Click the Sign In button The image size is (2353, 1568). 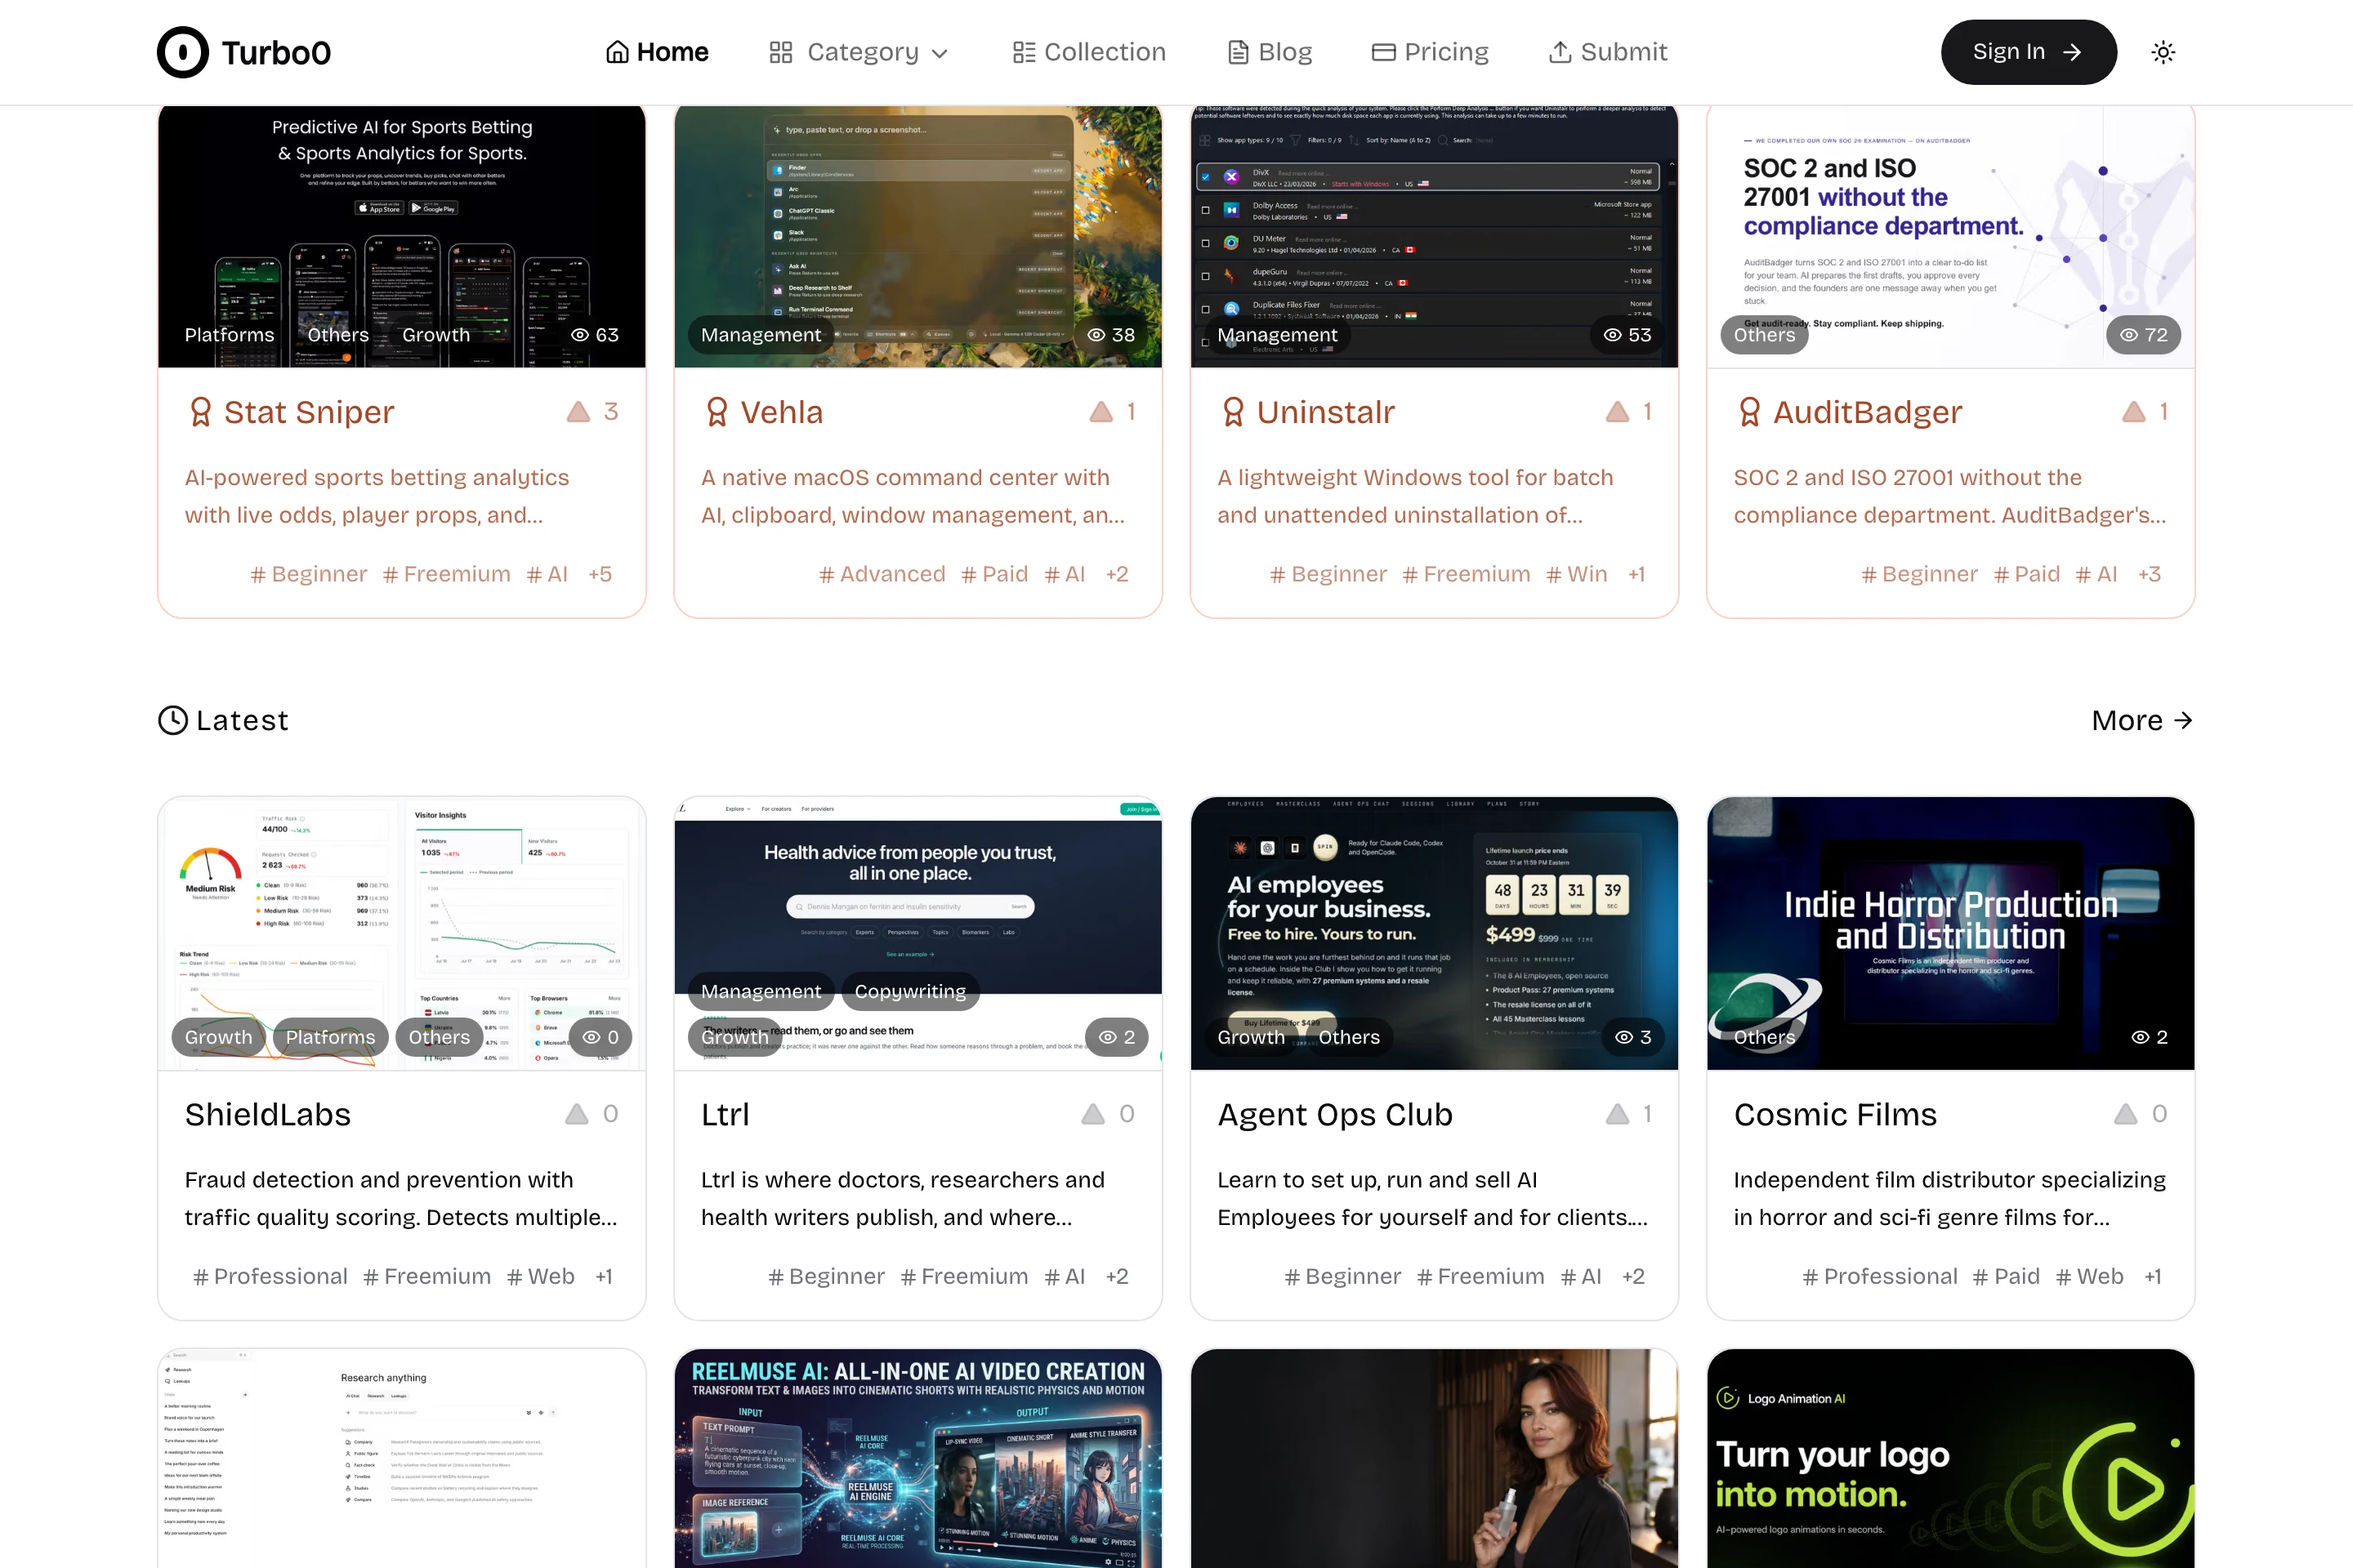[x=2028, y=52]
